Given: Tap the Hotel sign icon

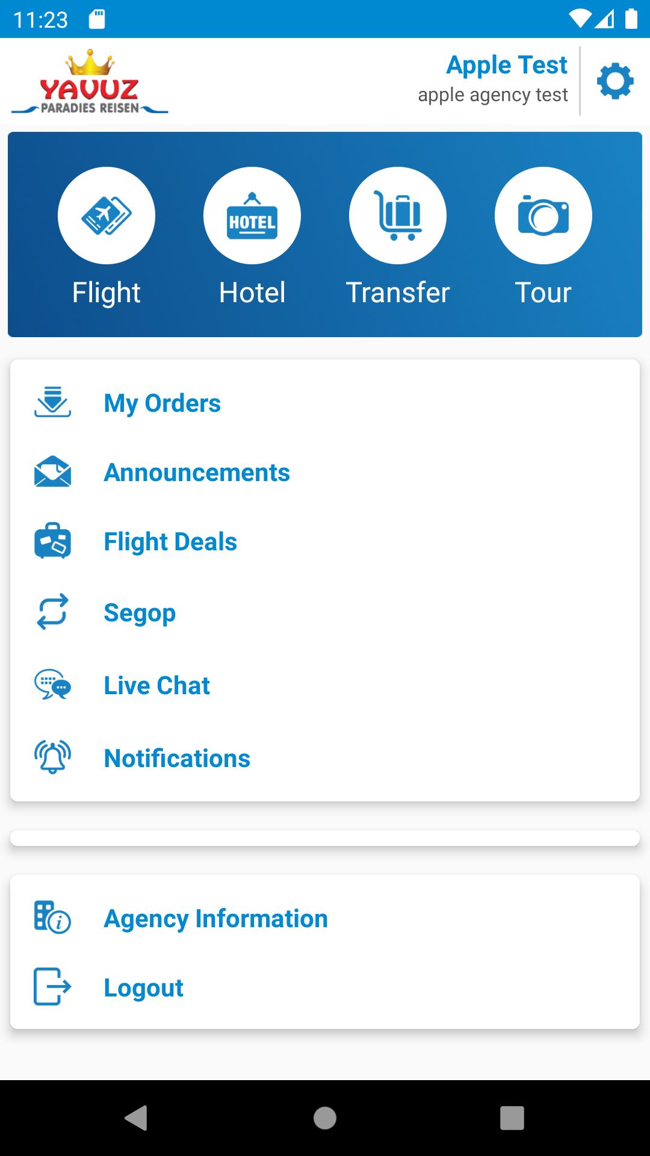Looking at the screenshot, I should (252, 216).
